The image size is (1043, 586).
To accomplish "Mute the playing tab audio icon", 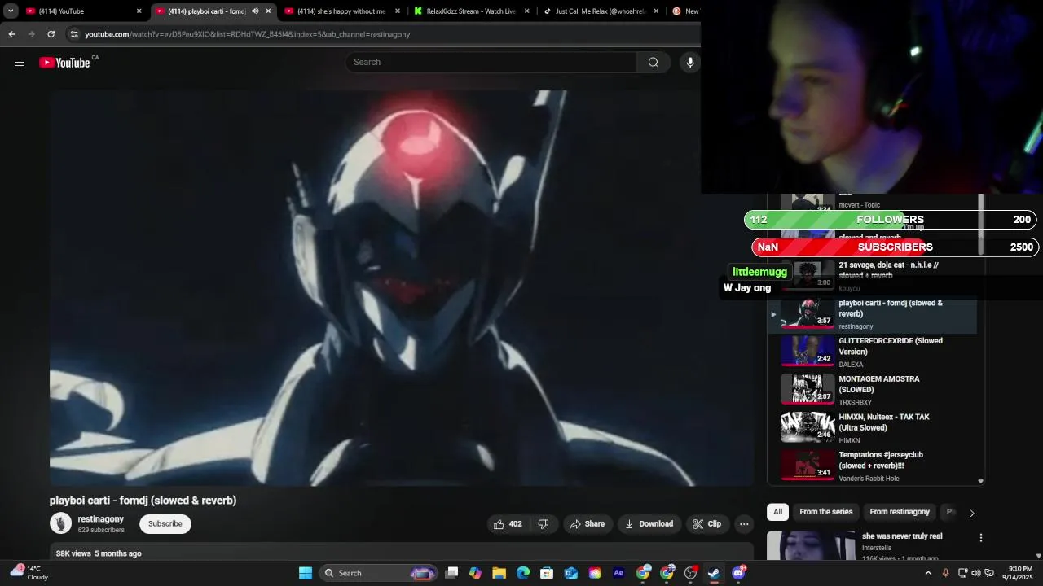I will (255, 11).
